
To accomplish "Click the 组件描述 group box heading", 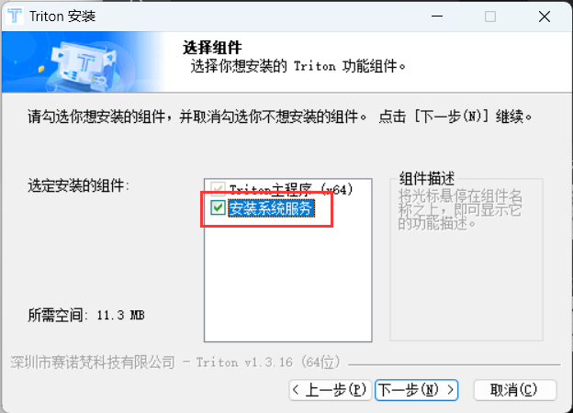I will (427, 179).
